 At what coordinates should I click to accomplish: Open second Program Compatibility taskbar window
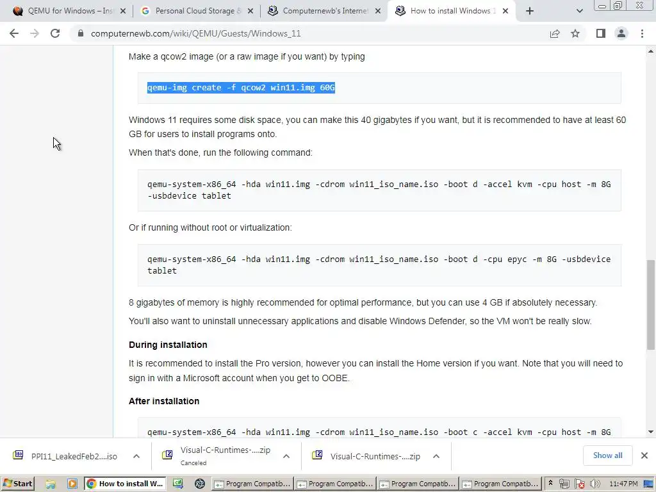335,484
